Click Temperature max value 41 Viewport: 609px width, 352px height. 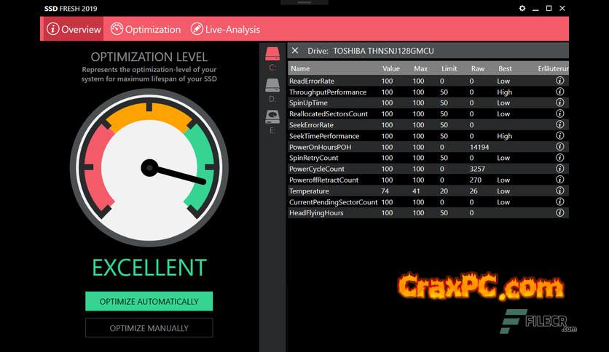tap(416, 191)
